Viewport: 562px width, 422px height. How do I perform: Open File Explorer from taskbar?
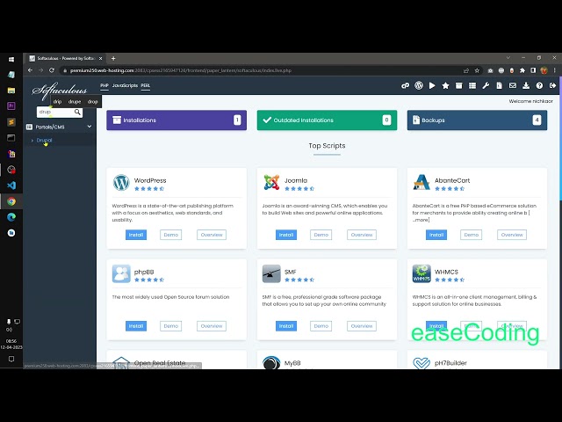(11, 91)
